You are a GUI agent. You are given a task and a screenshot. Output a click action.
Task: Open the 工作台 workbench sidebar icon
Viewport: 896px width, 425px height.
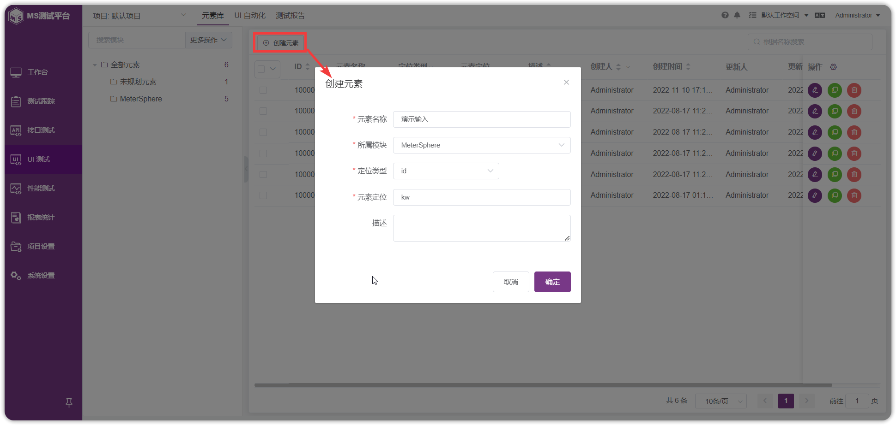(x=16, y=72)
